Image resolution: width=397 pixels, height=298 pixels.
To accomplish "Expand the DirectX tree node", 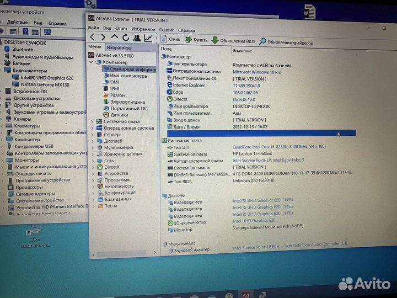I will [x=93, y=167].
